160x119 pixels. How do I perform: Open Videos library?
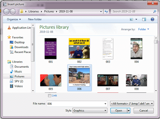pos(18,86)
